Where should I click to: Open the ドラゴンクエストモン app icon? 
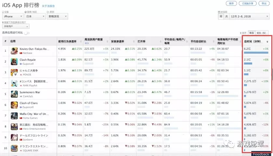click(x=14, y=148)
